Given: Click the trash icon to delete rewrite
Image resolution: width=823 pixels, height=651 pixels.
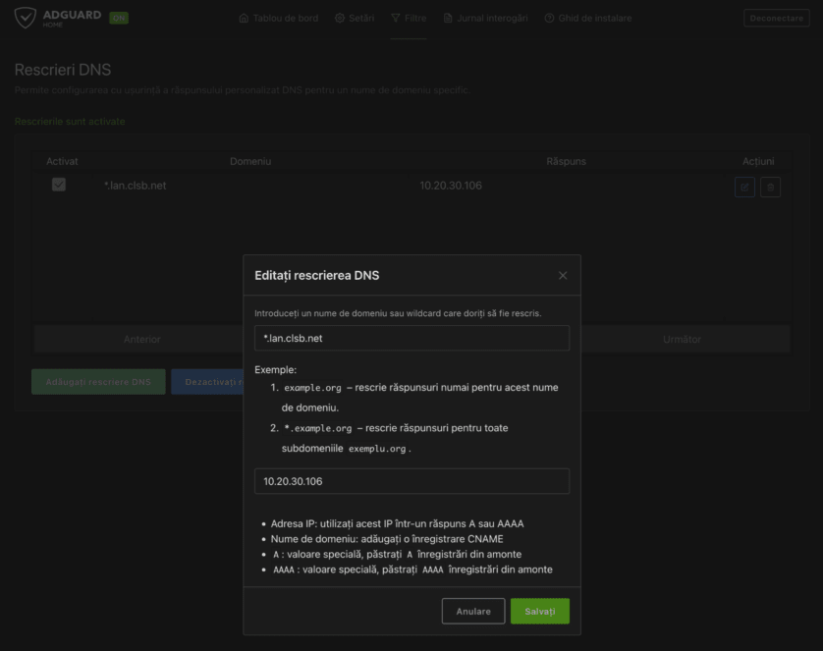Looking at the screenshot, I should pos(770,187).
